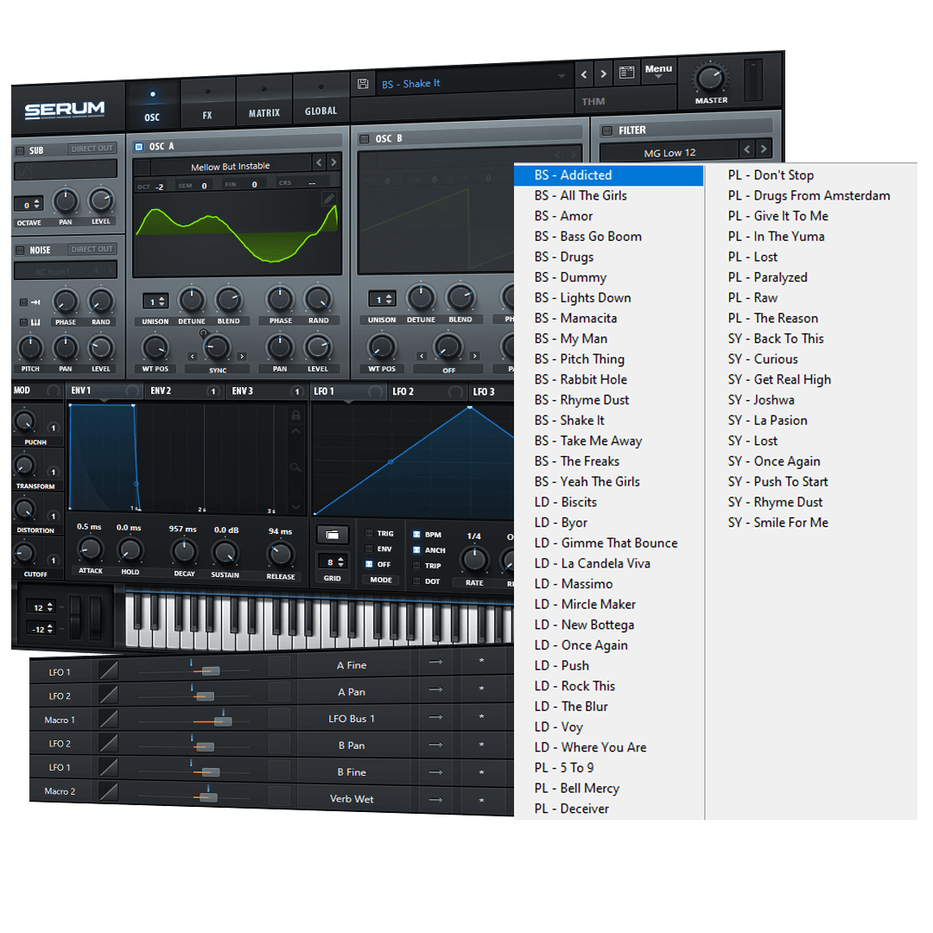Viewport: 933px width, 933px height.
Task: Choose SY - Smile For Me from the preset list
Action: pos(777,522)
